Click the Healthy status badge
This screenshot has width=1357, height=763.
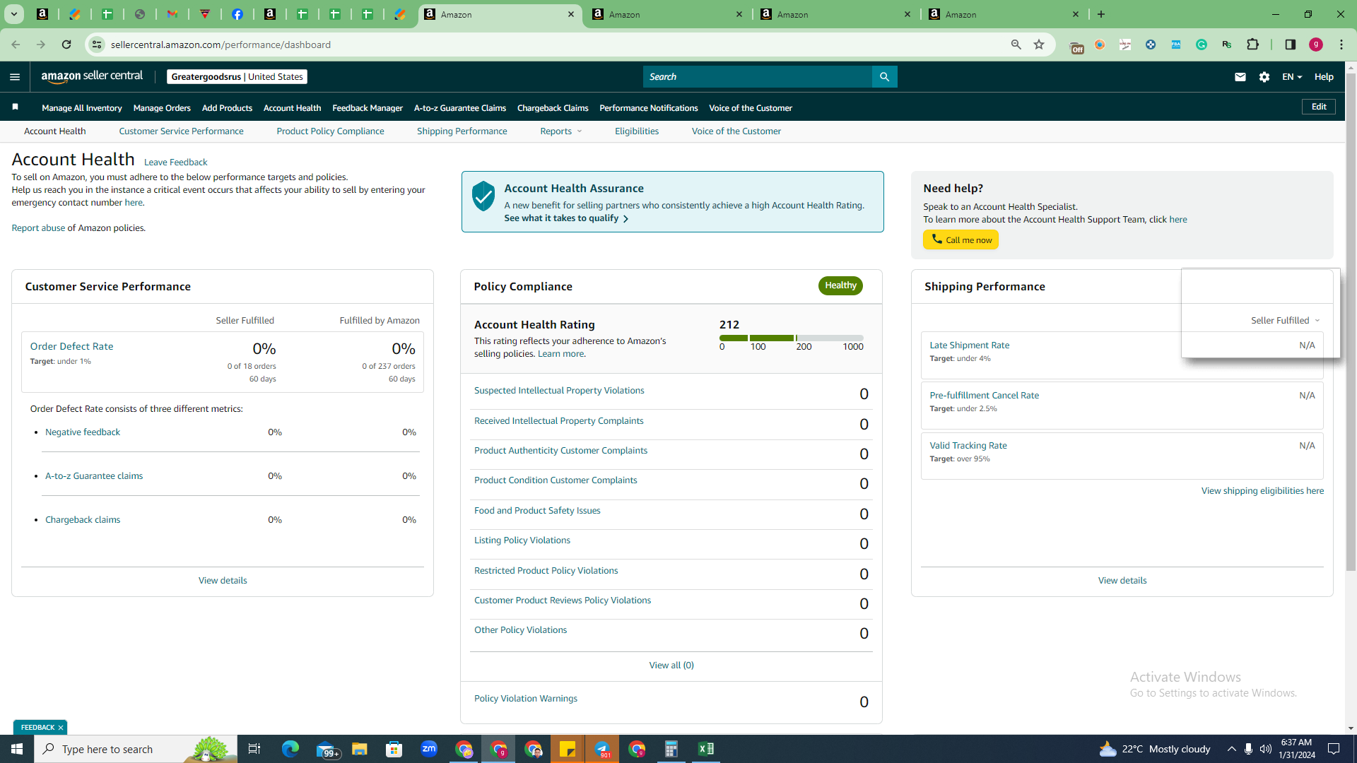(840, 285)
